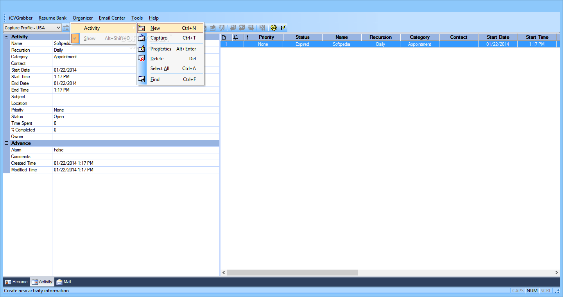Click the greyed-out reply mail toolbar icon
Screen dimensions: 563x297
[x=233, y=28]
